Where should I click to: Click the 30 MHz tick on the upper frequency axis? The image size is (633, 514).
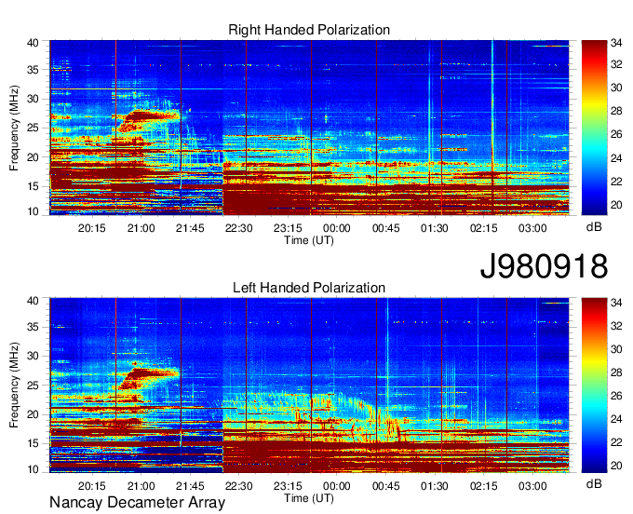(34, 99)
